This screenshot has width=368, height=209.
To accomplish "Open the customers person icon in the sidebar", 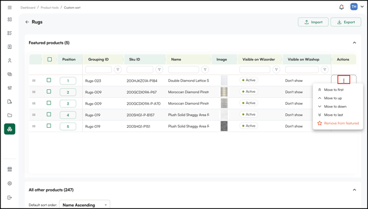I will point(10,60).
